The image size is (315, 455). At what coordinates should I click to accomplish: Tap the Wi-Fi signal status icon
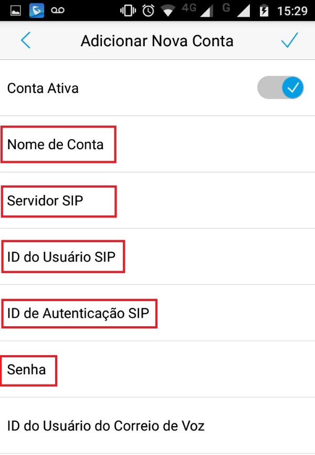coord(168,11)
